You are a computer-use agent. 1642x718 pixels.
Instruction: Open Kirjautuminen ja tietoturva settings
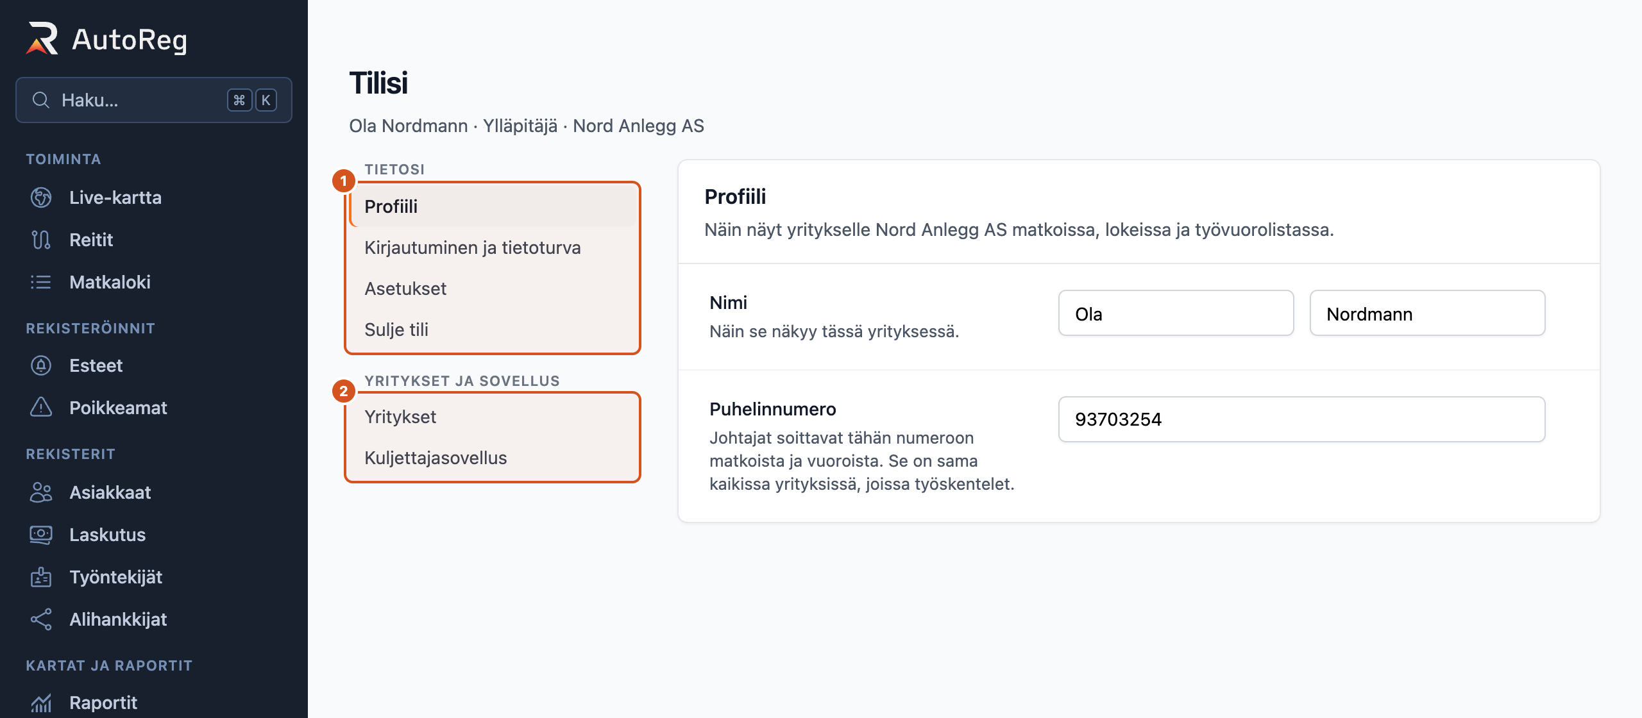(x=493, y=247)
